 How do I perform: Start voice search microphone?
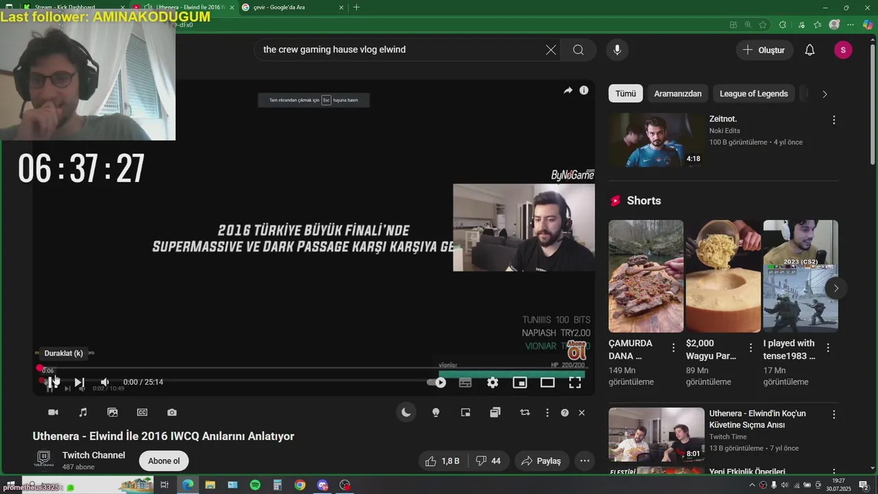(x=617, y=49)
